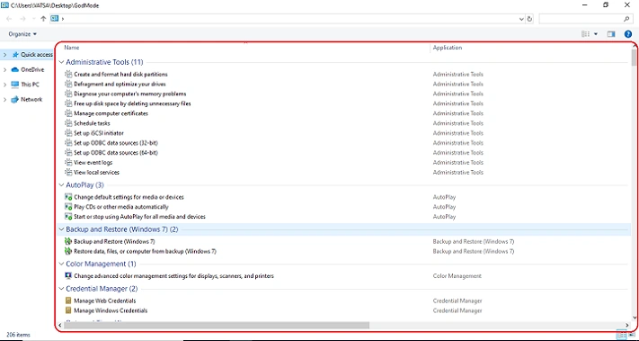This screenshot has width=639, height=341.
Task: Click the AutoPlay icon for 'Change default settings'
Action: click(68, 197)
